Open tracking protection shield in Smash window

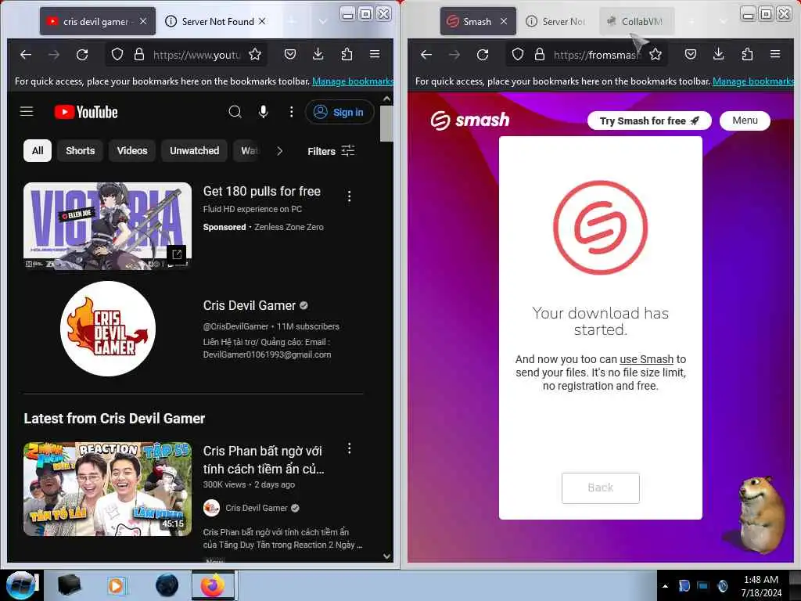(x=518, y=54)
